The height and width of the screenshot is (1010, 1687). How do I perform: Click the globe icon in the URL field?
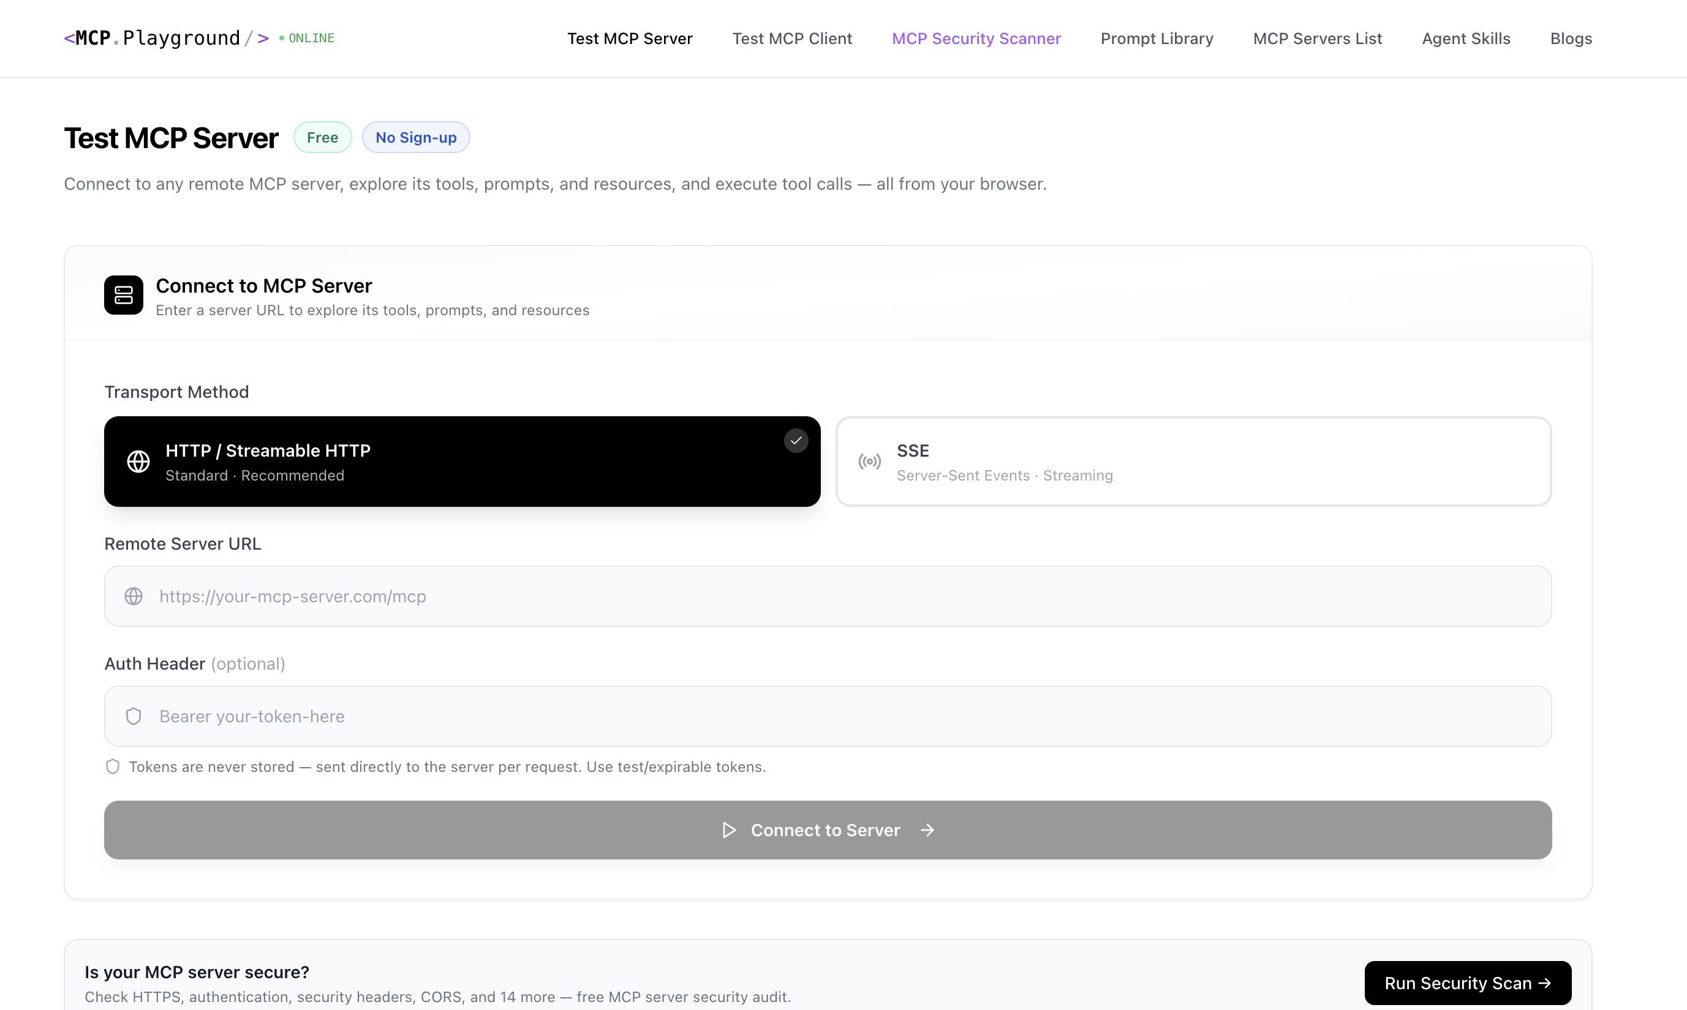coord(134,596)
